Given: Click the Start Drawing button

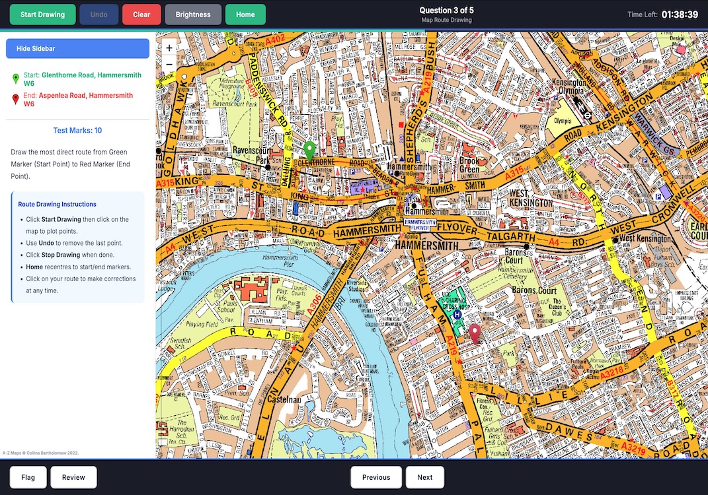Looking at the screenshot, I should point(42,15).
